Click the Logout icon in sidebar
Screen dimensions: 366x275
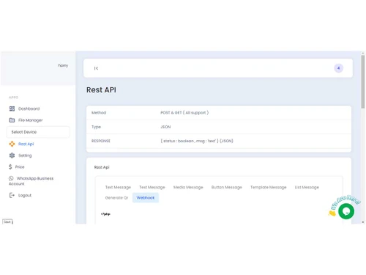(12, 195)
